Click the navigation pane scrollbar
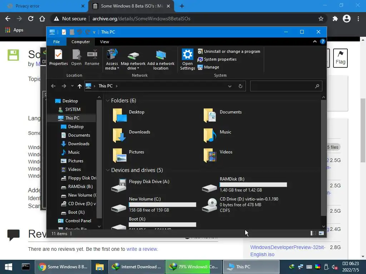Viewport: 366px width, 274px height. 99,159
